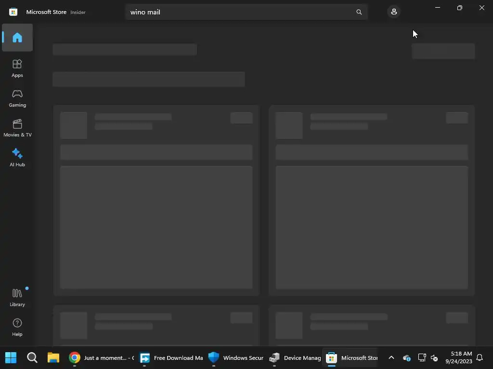The height and width of the screenshot is (369, 493).
Task: Open the clock showing 5:18 AM
Action: click(459, 357)
